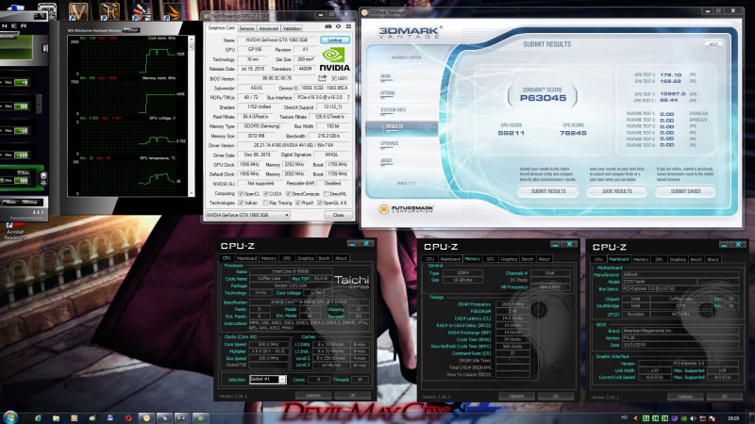The height and width of the screenshot is (424, 755).
Task: Open the Windows Start orb
Action: point(10,417)
